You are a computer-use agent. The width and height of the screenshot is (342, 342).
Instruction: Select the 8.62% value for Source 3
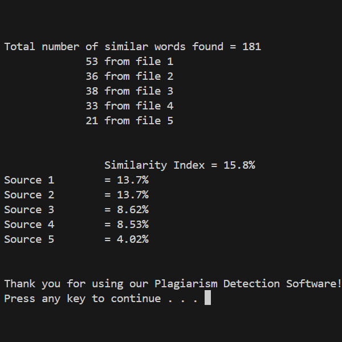point(133,210)
